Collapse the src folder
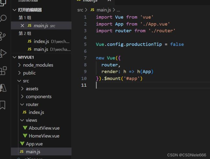The height and width of the screenshot is (159, 210). (x=19, y=81)
